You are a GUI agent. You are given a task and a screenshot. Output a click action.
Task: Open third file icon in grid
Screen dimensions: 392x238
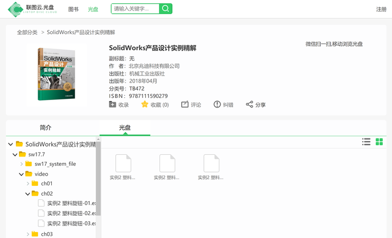211,163
